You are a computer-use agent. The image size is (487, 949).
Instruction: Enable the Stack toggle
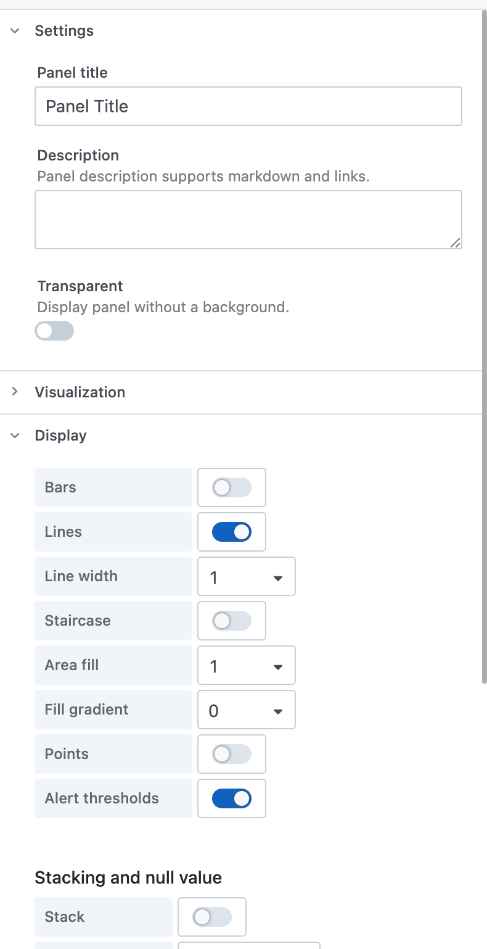(212, 917)
